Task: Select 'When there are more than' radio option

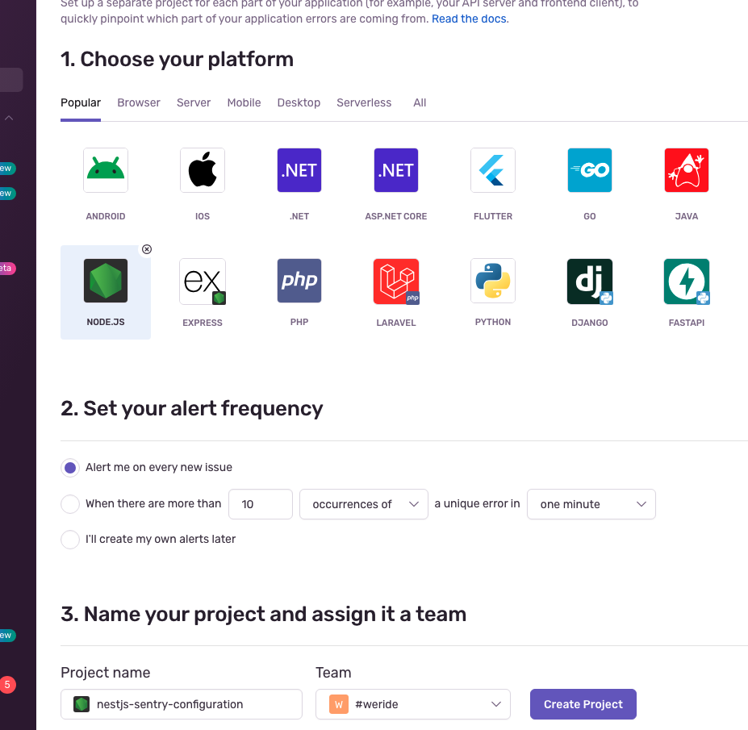Action: click(x=70, y=504)
